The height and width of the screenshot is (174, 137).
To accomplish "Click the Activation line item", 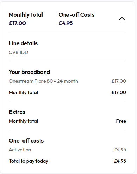I will (x=20, y=150).
